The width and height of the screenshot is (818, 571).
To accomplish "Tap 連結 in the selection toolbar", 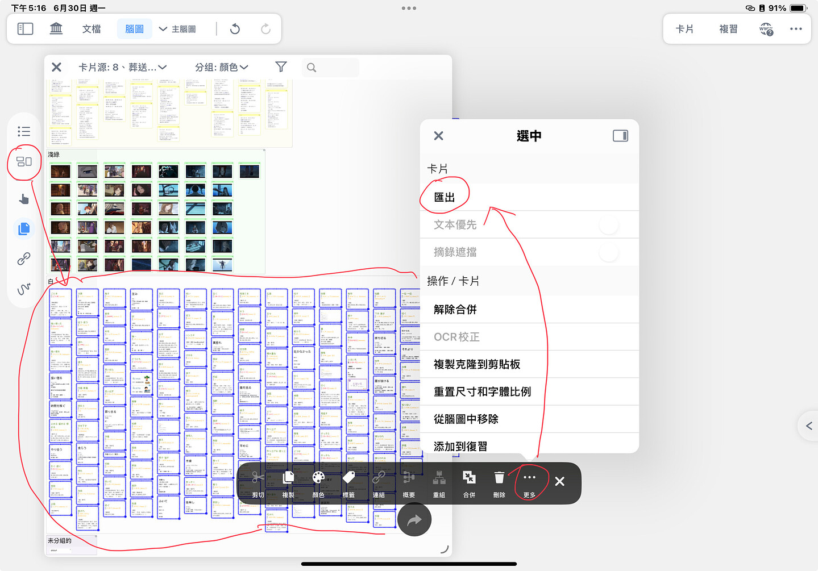I will point(379,484).
